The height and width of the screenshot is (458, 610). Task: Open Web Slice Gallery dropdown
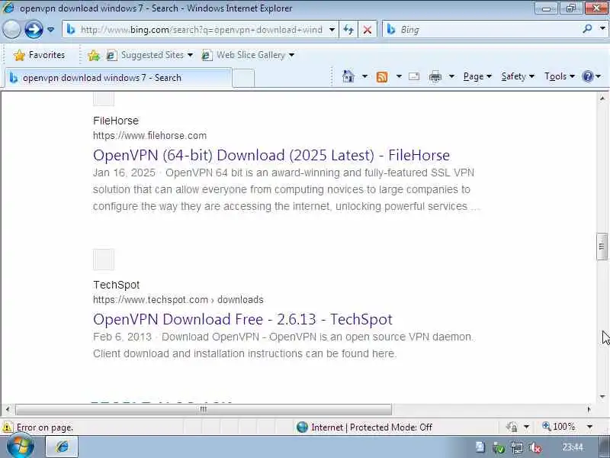(x=249, y=55)
